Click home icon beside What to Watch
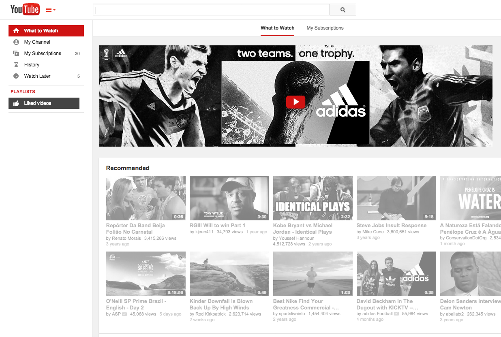 16,31
